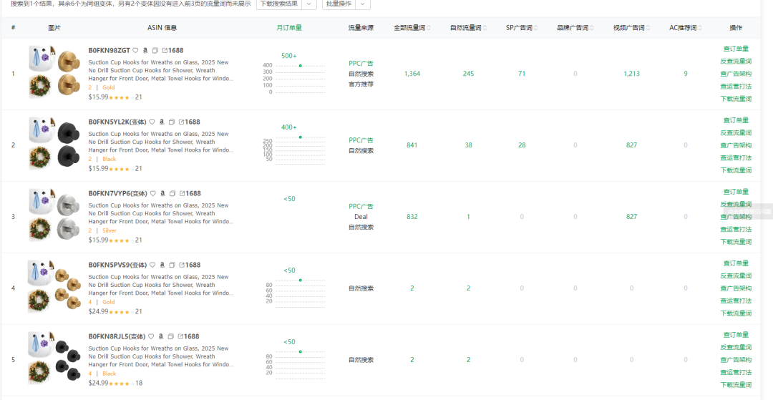Open the black hooks product thumbnail in row 2

55,144
